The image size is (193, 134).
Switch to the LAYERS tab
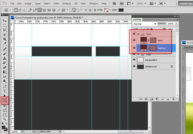(137, 19)
